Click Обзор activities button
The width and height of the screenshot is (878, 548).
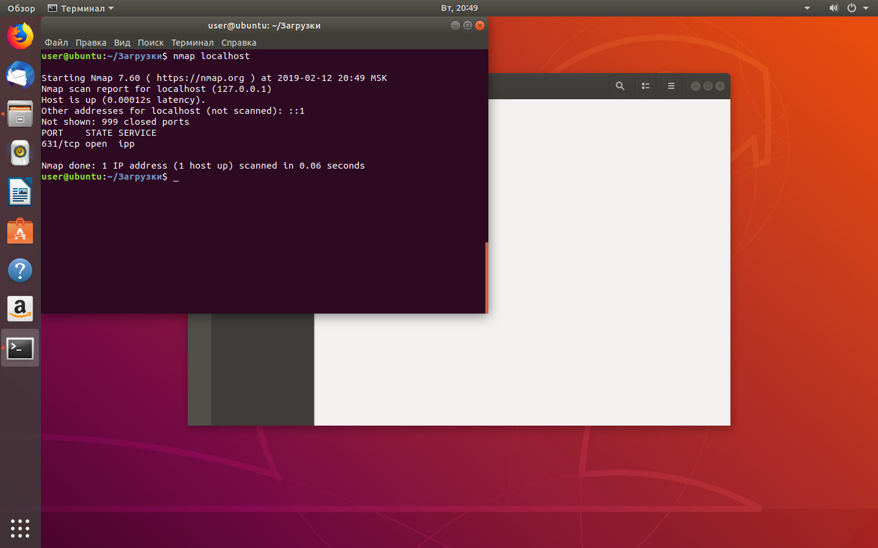[21, 9]
